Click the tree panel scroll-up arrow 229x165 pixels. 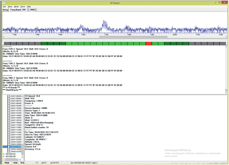(x=23, y=96)
